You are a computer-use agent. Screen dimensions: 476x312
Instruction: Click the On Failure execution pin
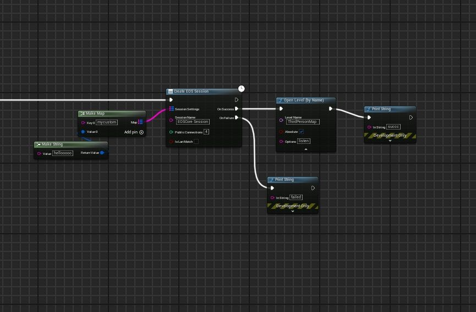[x=237, y=117]
